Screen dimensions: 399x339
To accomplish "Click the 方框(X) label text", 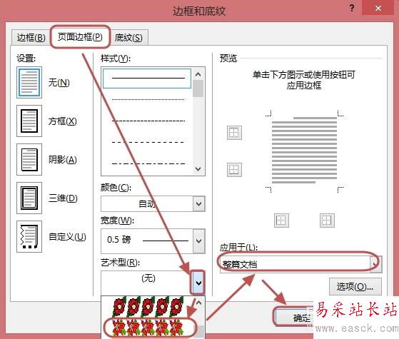I will (63, 121).
